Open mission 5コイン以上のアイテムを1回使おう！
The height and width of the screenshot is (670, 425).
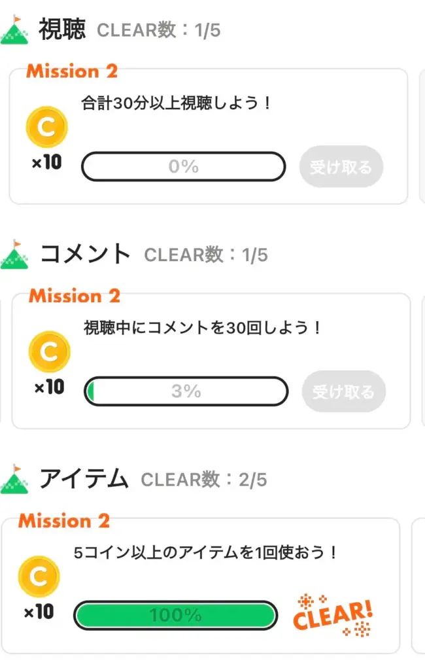point(206,553)
